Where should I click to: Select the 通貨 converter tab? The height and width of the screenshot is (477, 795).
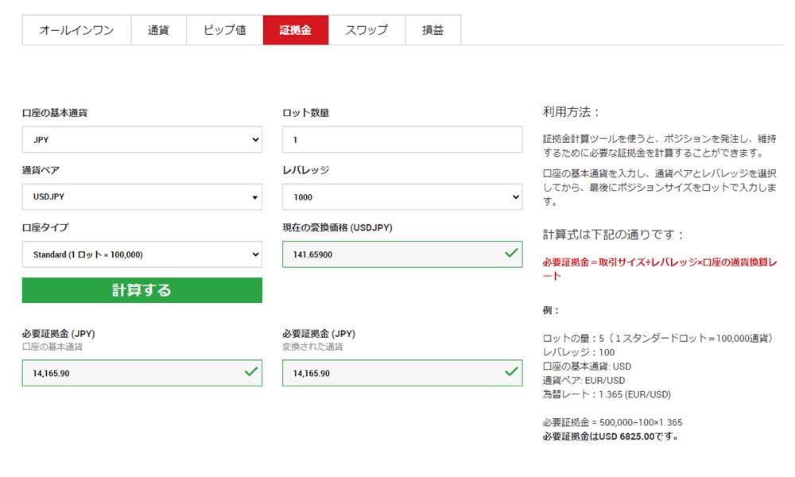coord(159,29)
